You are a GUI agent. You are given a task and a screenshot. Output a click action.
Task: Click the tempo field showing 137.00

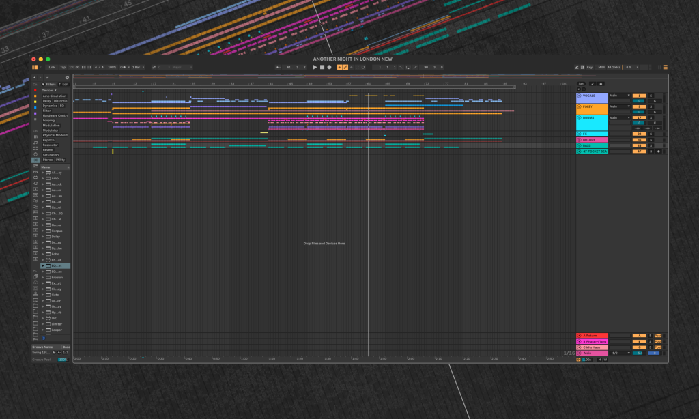coord(74,67)
